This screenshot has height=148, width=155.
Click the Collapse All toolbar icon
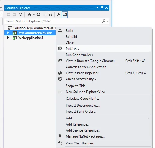[x=44, y=15]
